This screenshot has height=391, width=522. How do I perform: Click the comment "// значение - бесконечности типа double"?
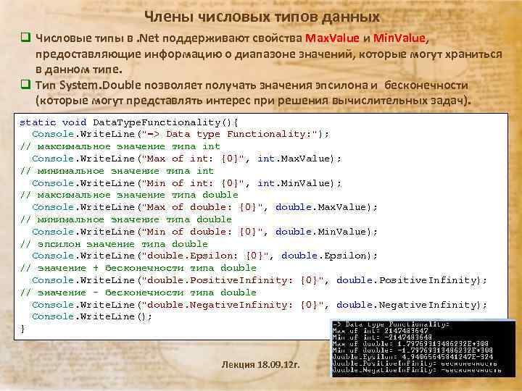click(138, 293)
